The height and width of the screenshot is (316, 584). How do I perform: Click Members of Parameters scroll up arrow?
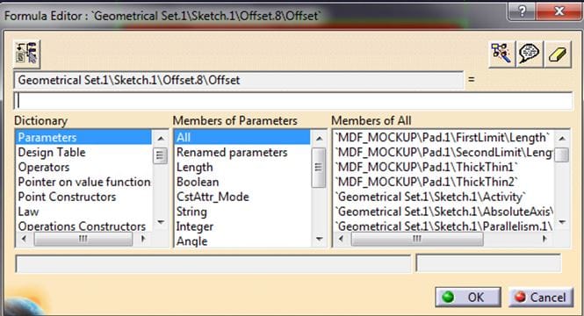(319, 139)
